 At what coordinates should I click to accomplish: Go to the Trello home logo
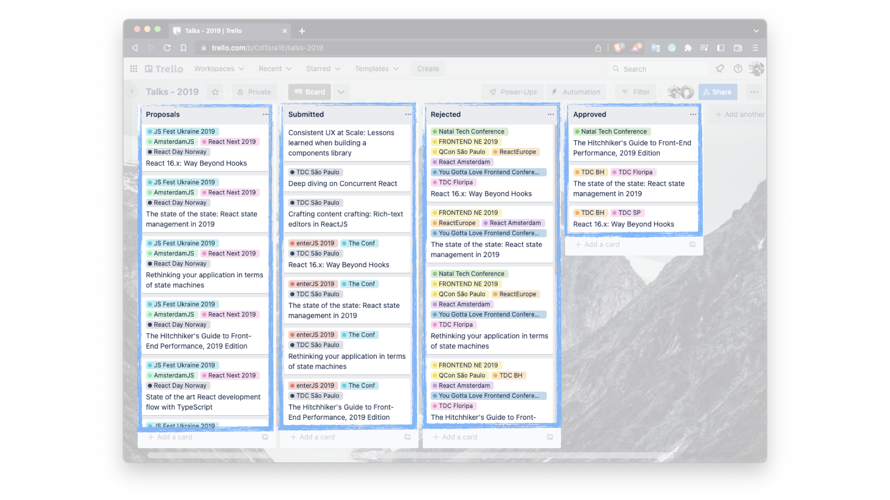click(x=164, y=69)
